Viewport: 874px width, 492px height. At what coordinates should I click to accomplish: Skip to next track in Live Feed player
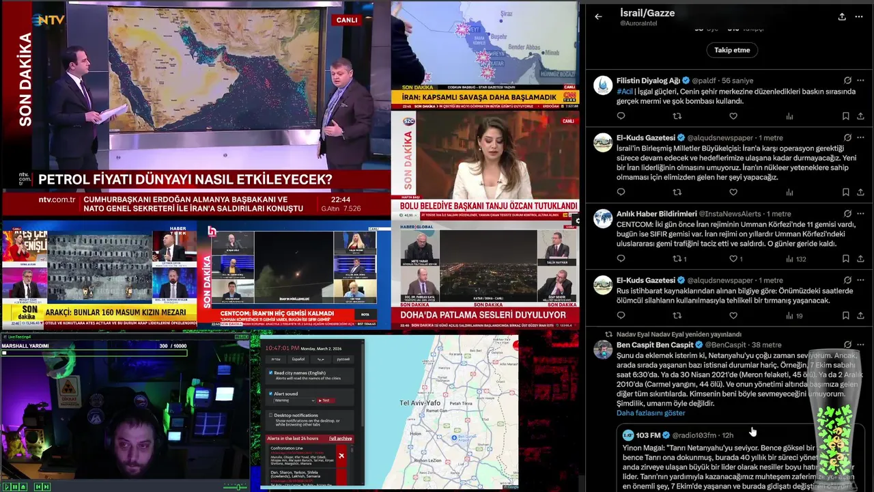46,487
